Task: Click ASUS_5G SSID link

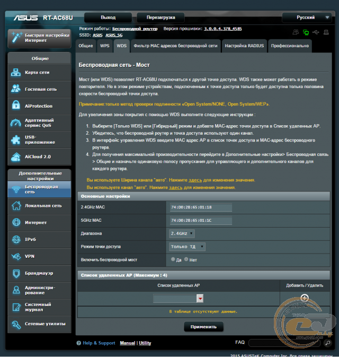Action: (114, 35)
